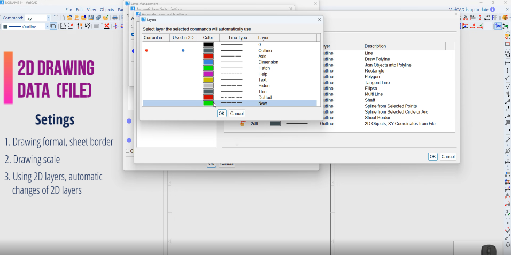
Task: Click the Line Type column header
Action: click(238, 38)
